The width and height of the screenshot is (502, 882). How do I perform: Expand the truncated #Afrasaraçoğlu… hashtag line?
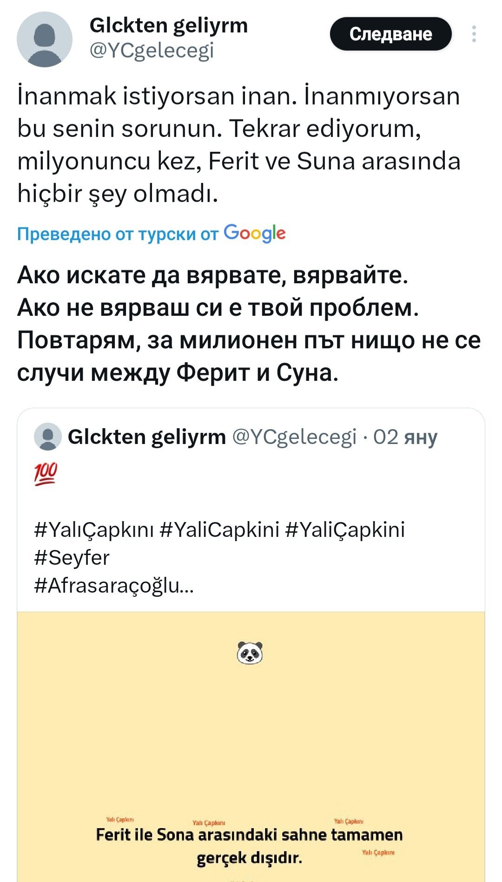pyautogui.click(x=114, y=586)
